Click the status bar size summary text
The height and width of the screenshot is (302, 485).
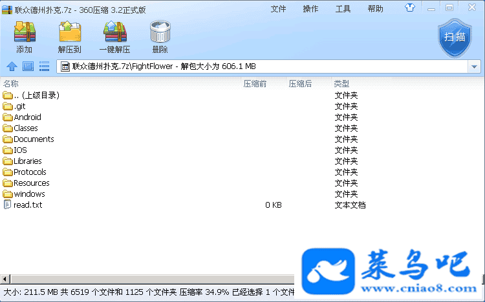pos(149,292)
